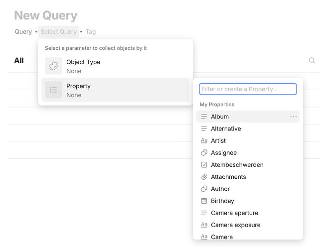Select the Camera exposure property
Image resolution: width=320 pixels, height=249 pixels.
[248, 225]
